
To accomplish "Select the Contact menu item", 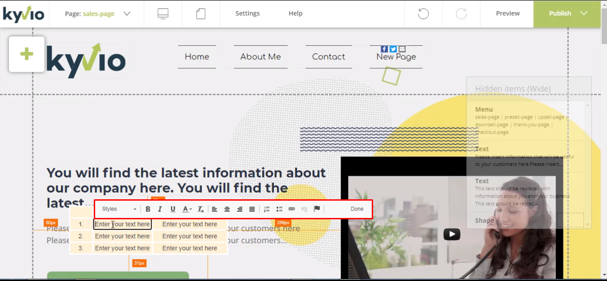I will (329, 57).
